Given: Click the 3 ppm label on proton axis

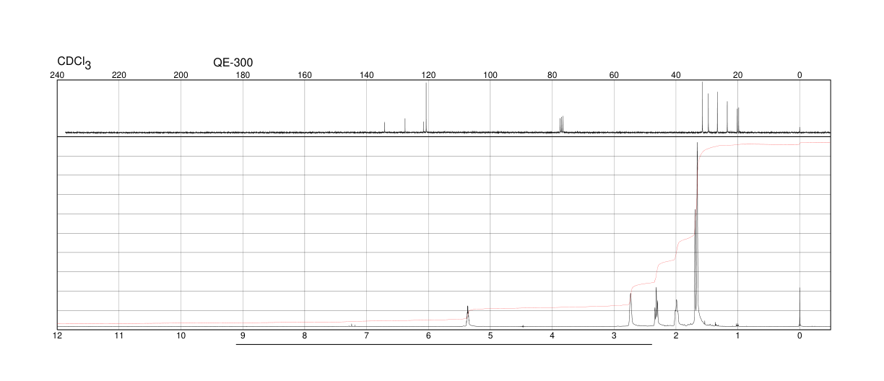Looking at the screenshot, I should 614,336.
